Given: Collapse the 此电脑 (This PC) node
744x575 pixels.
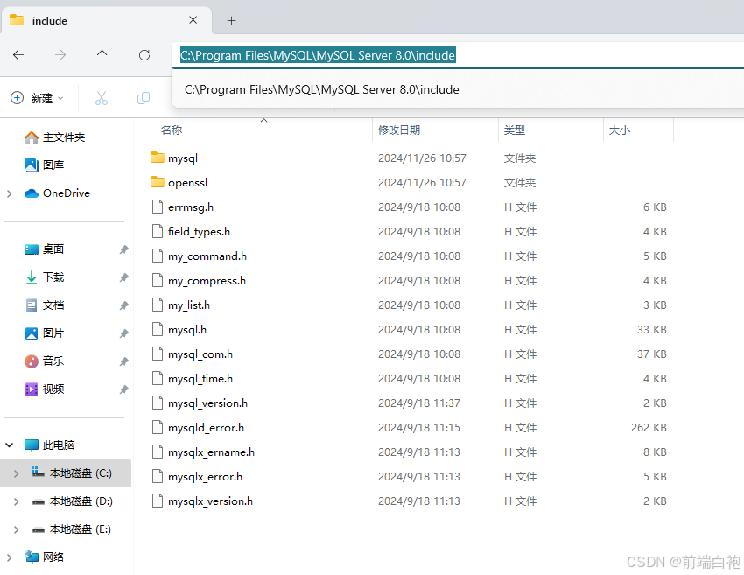Looking at the screenshot, I should click(10, 445).
